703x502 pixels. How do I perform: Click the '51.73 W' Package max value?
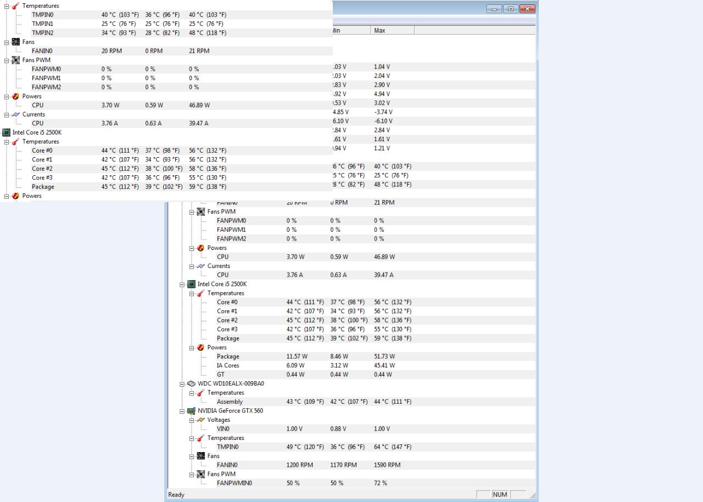click(384, 356)
